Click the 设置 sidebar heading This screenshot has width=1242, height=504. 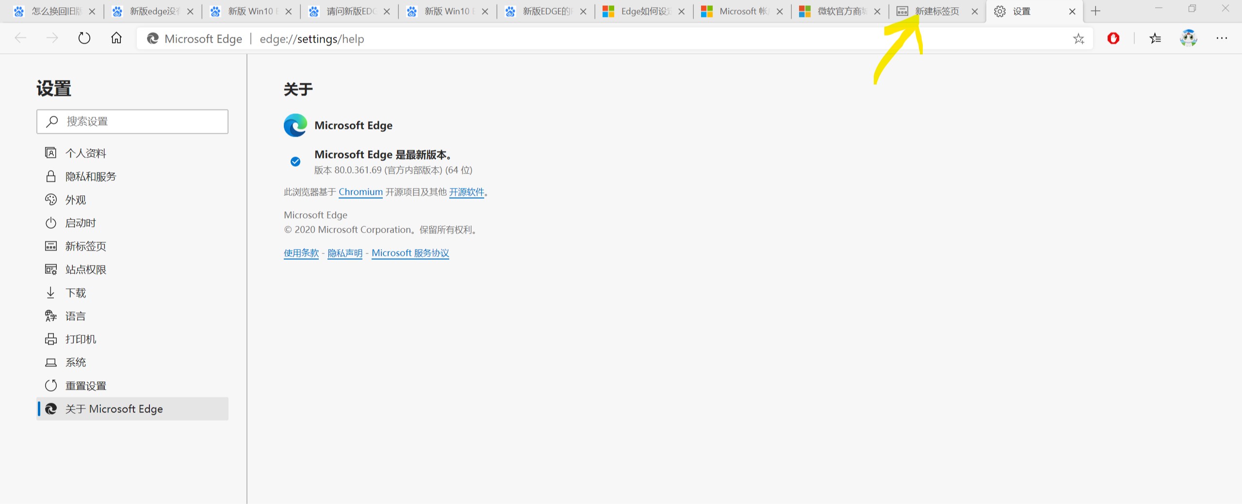tap(54, 89)
